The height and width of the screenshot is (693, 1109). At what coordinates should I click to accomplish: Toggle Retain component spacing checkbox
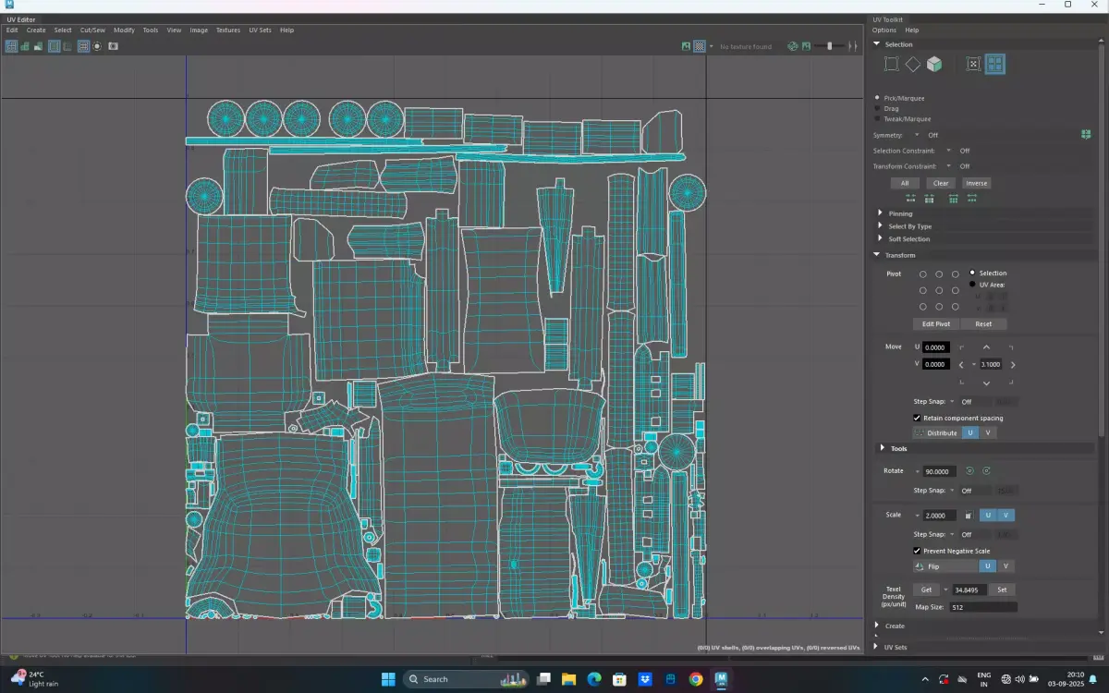(x=917, y=419)
